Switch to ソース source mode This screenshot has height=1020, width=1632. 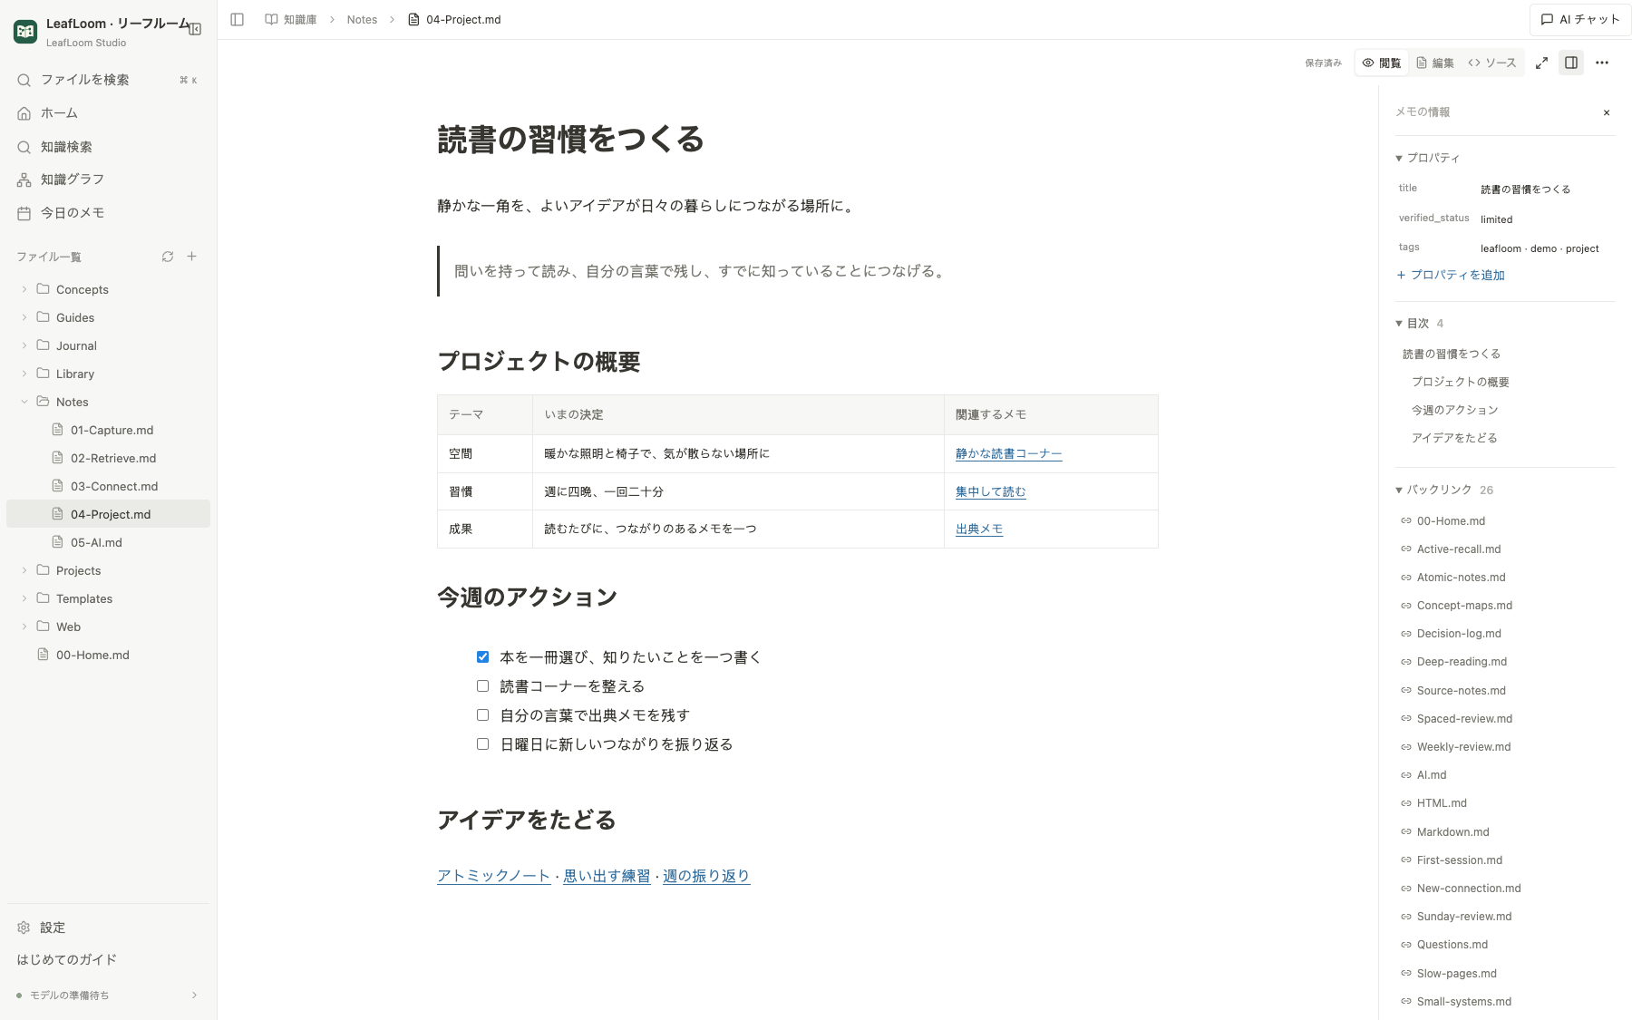(1492, 63)
